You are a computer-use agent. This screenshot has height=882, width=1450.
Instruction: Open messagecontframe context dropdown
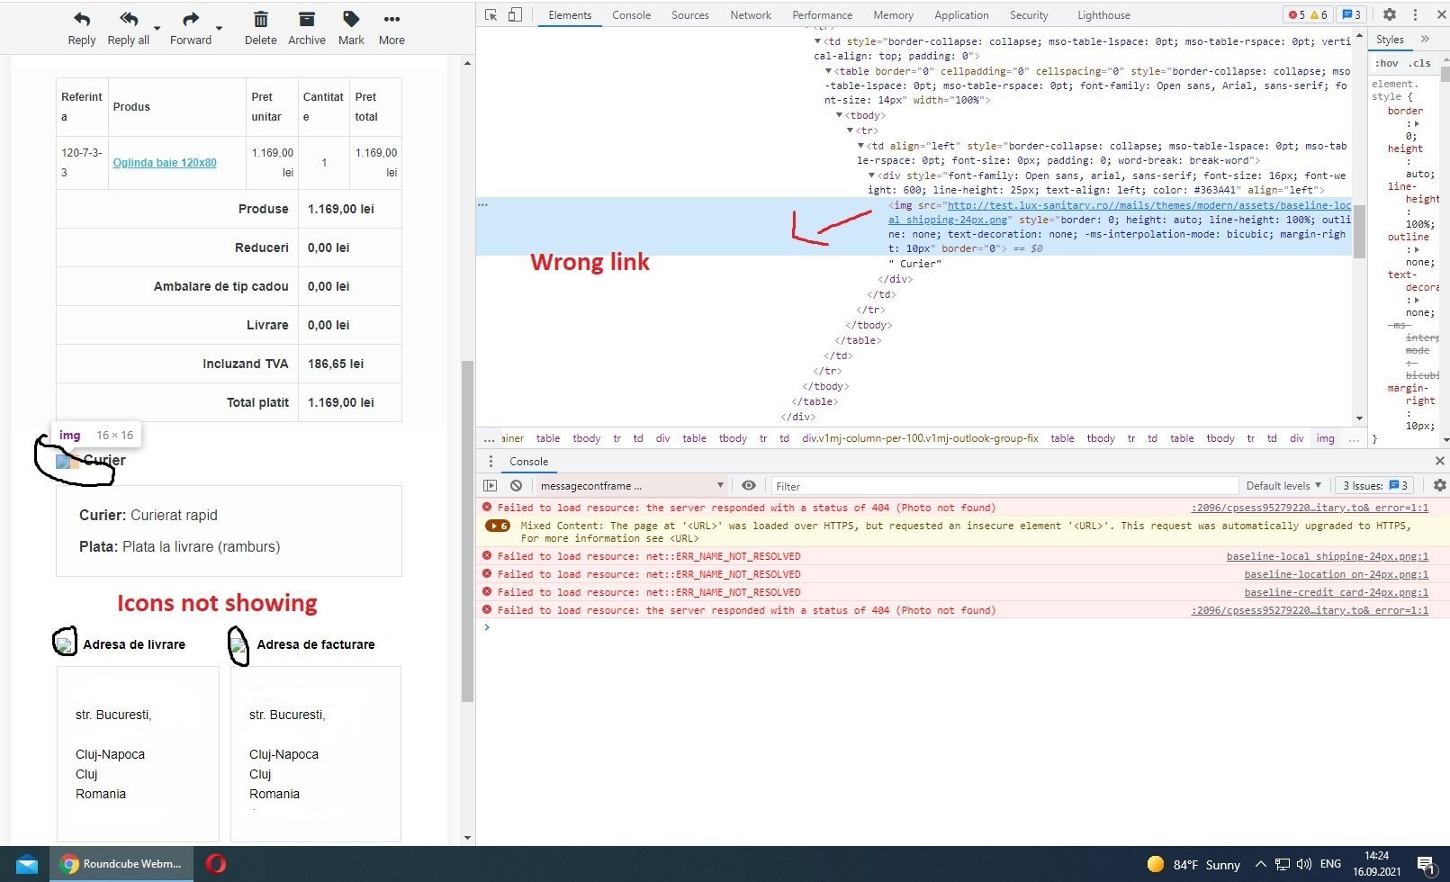[x=631, y=486]
